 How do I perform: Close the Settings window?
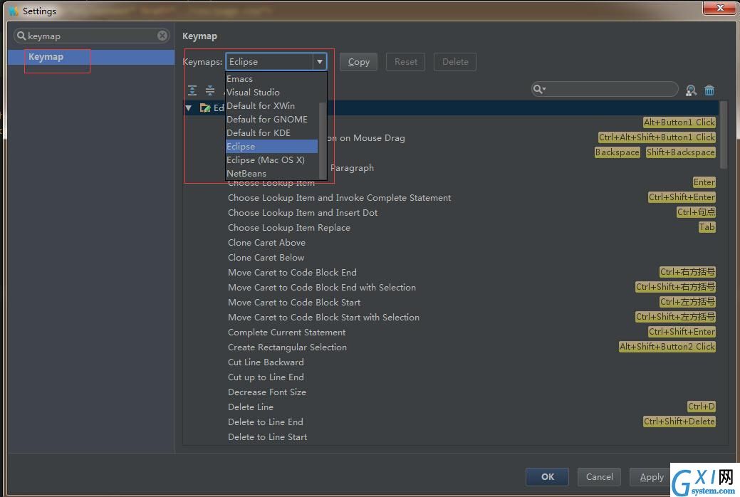(720, 8)
